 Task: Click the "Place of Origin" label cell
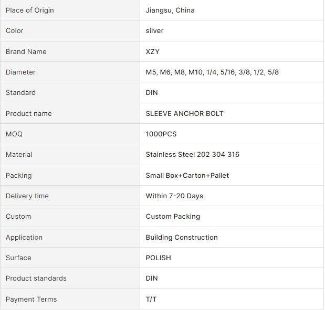coord(30,10)
